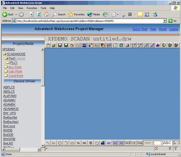Image resolution: width=181 pixels, height=157 pixels.
Task: Collapse the SCADANODE folder in the tree
Action: click(4, 54)
